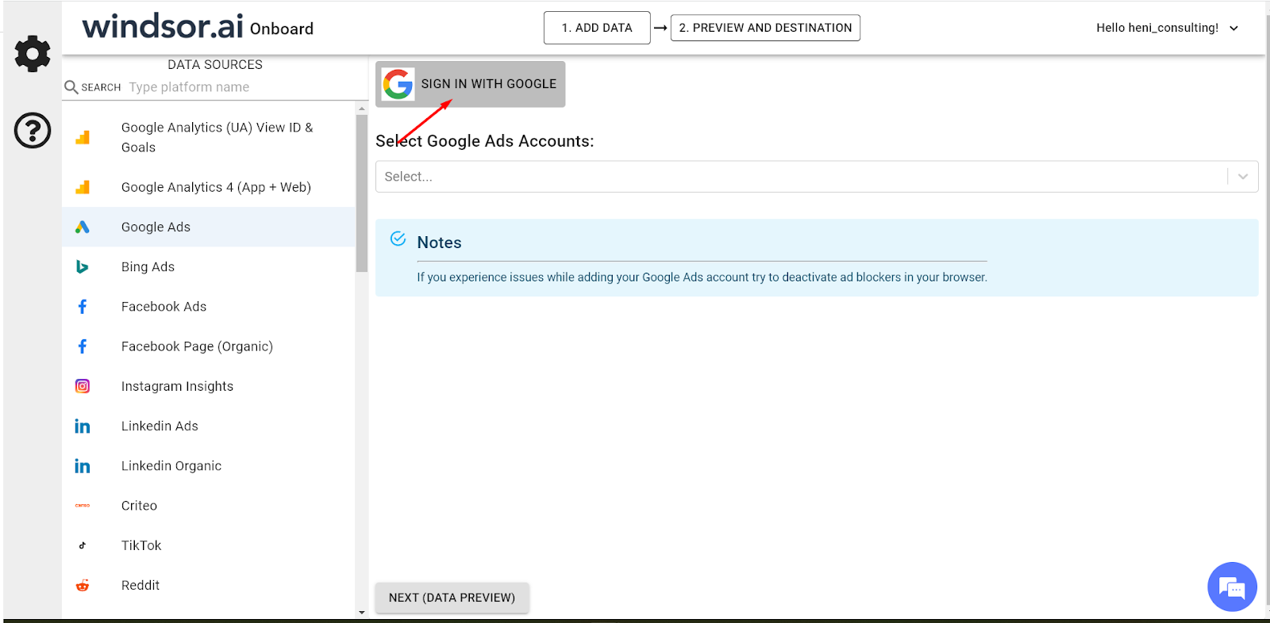
Task: Choose Facebook Page (Organic) source
Action: tap(209, 346)
